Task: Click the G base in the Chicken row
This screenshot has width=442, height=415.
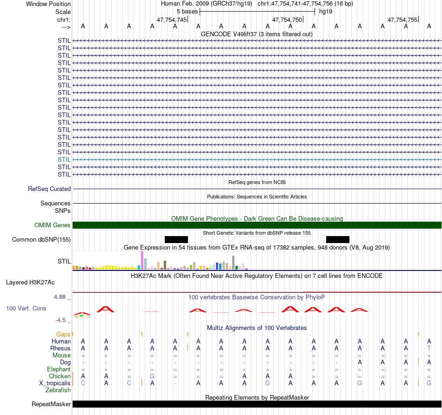Action: coord(152,376)
